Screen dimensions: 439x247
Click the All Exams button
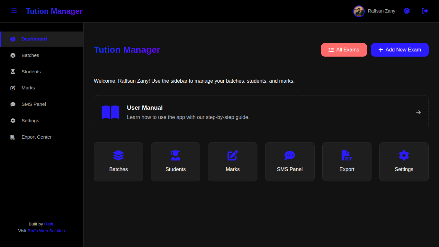[344, 50]
